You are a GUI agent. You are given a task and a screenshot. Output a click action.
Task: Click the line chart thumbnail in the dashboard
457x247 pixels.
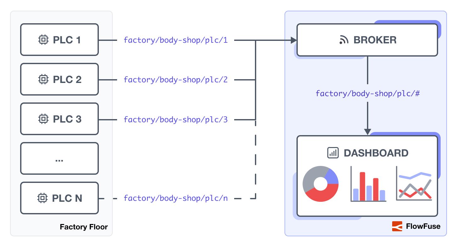coord(415,185)
